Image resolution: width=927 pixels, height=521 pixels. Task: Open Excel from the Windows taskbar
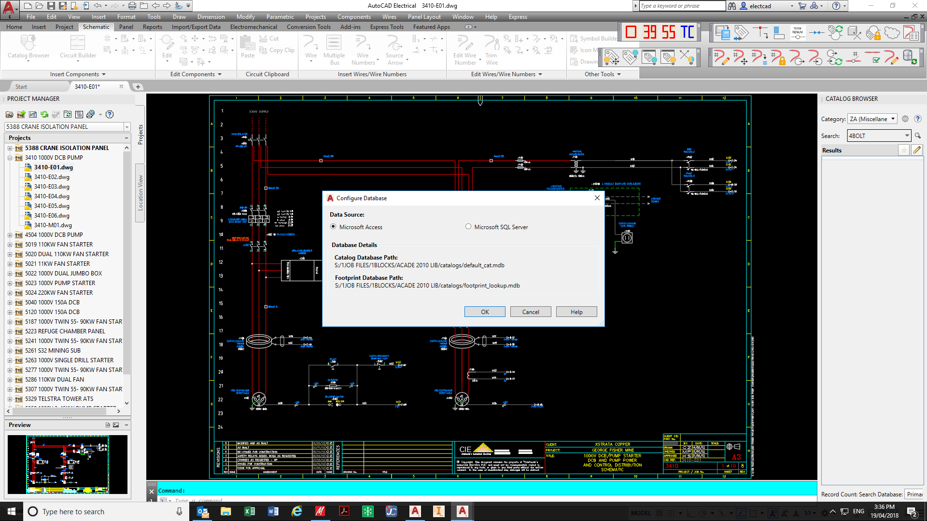250,511
